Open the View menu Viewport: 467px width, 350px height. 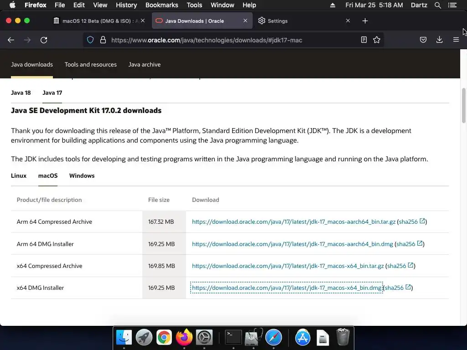100,5
